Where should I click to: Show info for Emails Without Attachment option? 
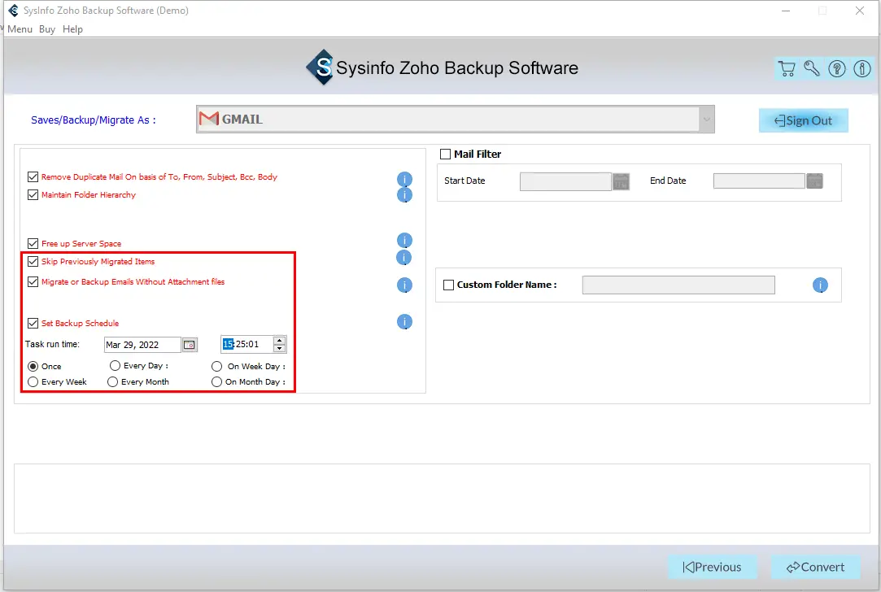(x=404, y=285)
